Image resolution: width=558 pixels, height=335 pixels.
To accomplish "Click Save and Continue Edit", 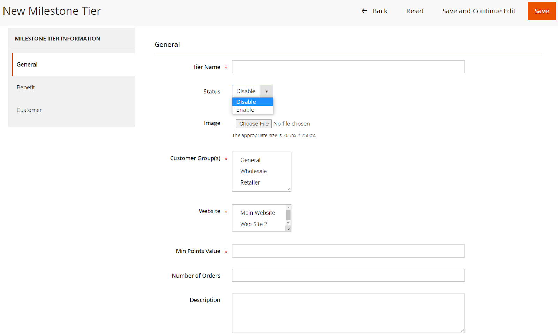I will [x=479, y=11].
